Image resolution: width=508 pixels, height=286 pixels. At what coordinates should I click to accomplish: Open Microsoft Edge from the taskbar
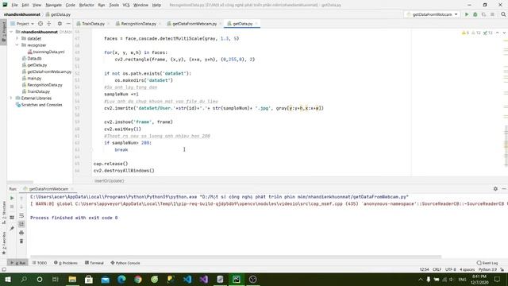click(x=121, y=279)
